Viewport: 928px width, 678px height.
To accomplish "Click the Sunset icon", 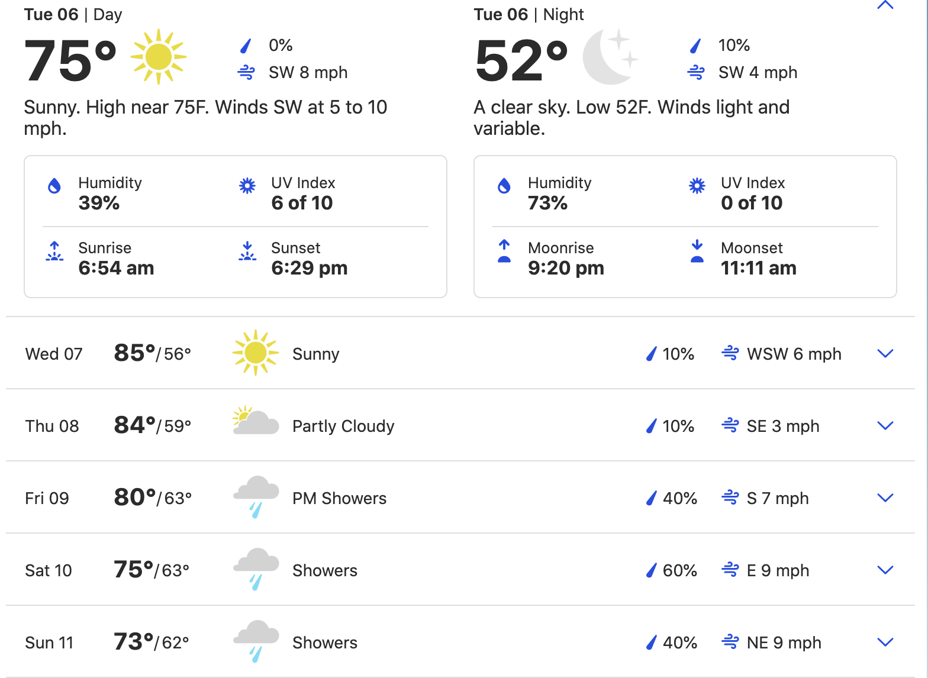I will click(x=247, y=251).
